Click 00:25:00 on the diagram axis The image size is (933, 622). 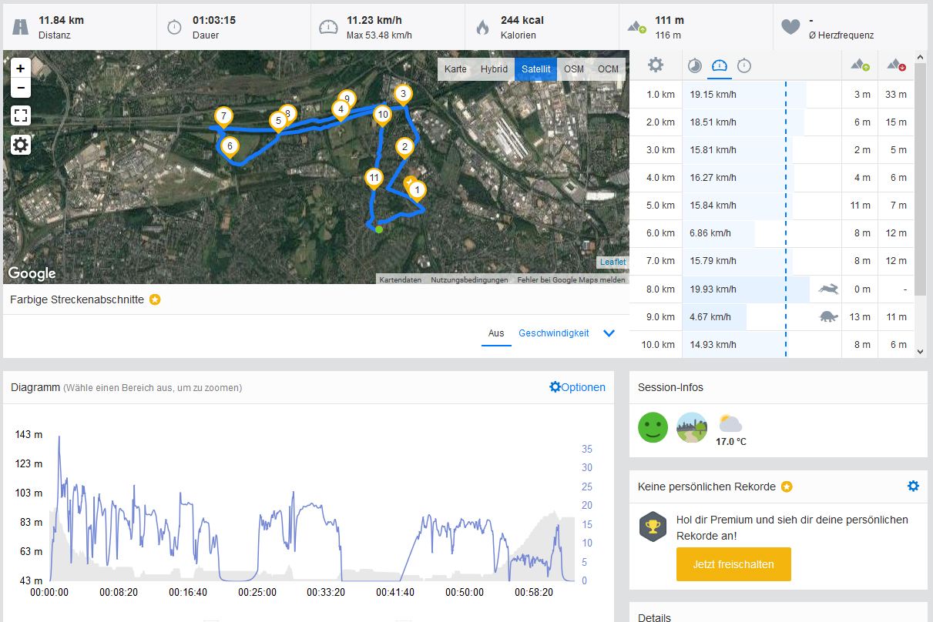[257, 592]
